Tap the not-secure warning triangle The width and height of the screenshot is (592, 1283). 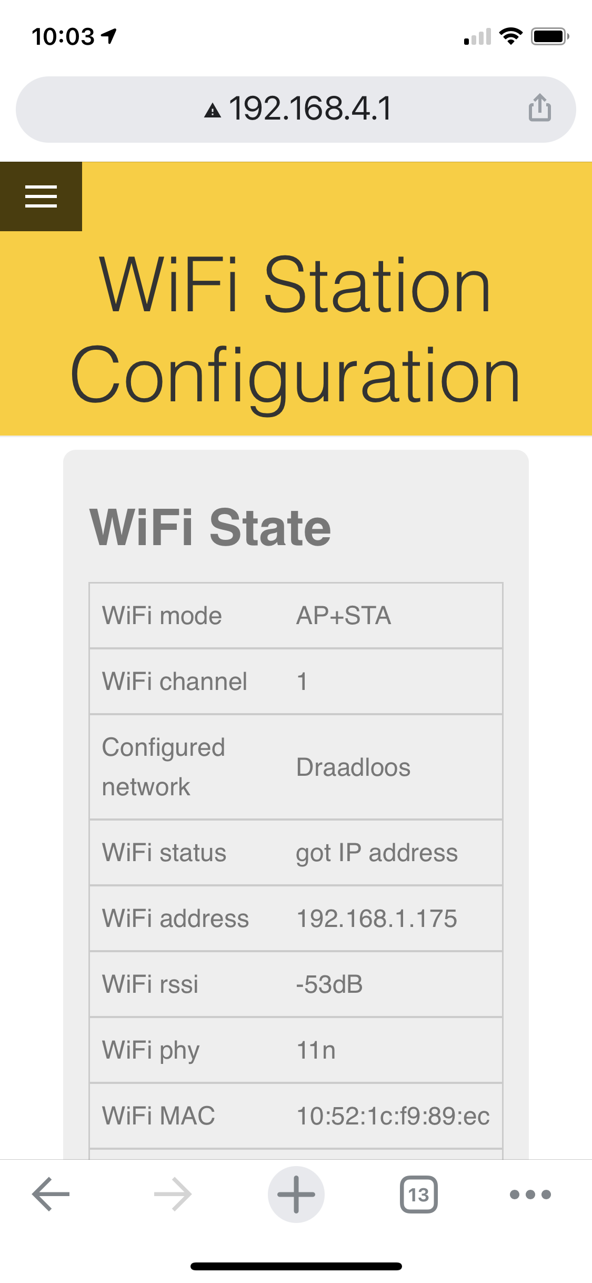[x=213, y=110]
